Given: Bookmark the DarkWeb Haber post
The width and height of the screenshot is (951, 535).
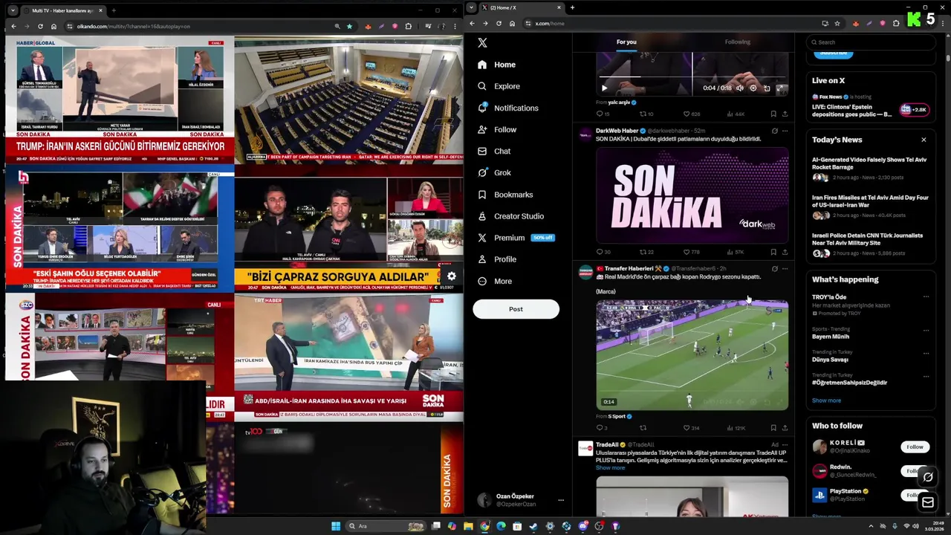Looking at the screenshot, I should [x=773, y=252].
